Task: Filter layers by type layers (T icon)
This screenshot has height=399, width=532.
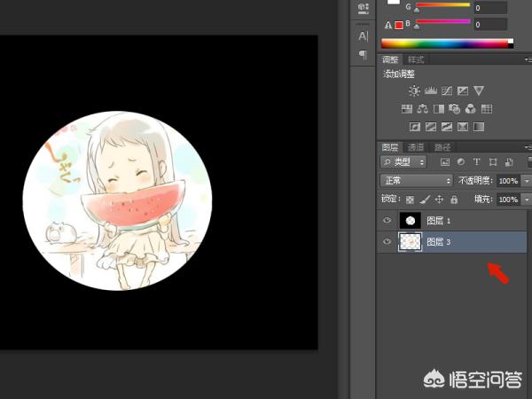Action: (477, 162)
